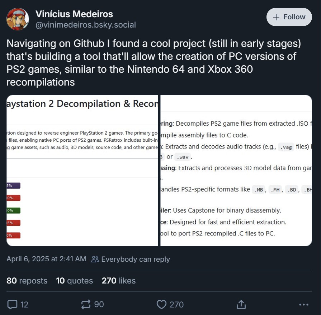Click Vinícius Medeiros profile avatar
Screen dimensions: 321x315
[18, 19]
